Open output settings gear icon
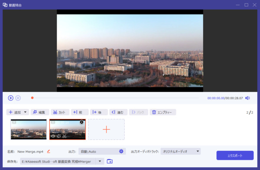Screen dimensions: 260x170 pos(121,151)
